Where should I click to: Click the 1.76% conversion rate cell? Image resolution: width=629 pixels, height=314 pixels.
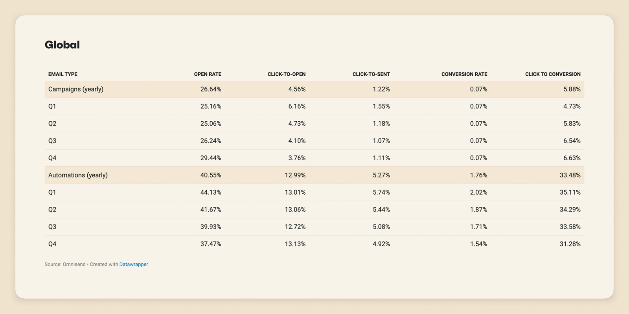479,175
